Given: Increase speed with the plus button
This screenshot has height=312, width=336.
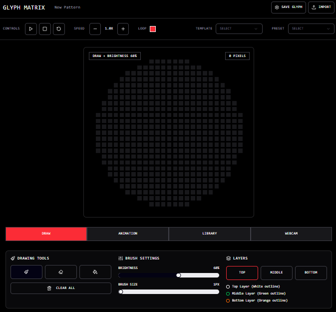Looking at the screenshot, I should click(x=123, y=29).
